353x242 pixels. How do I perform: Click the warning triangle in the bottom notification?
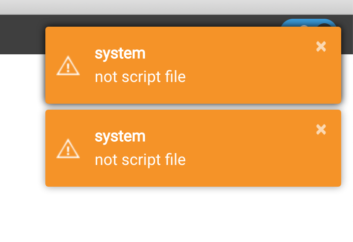[x=68, y=149]
